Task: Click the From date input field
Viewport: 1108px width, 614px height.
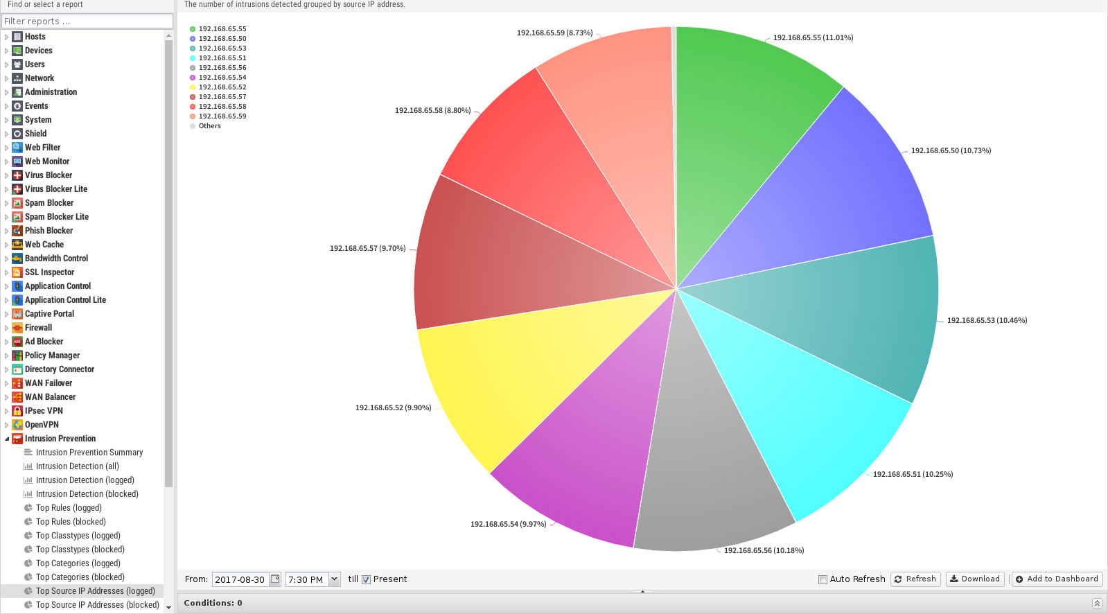Action: [x=240, y=579]
